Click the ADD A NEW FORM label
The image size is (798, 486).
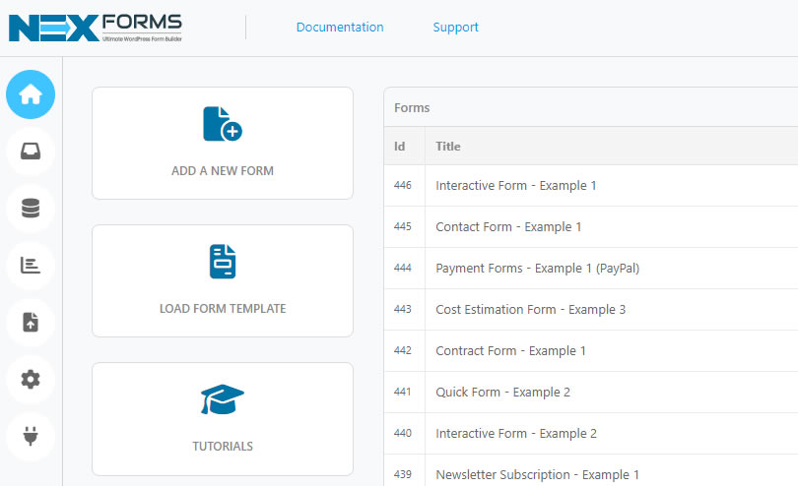[223, 171]
